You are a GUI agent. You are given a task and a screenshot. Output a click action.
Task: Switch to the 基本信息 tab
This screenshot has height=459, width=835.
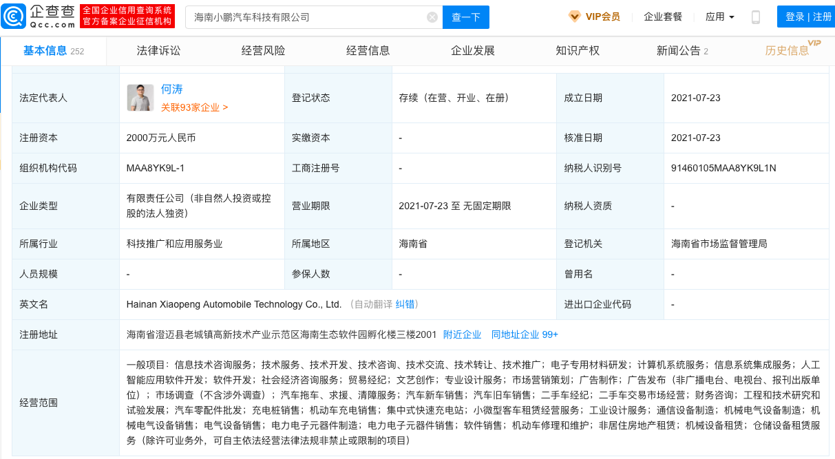click(54, 51)
